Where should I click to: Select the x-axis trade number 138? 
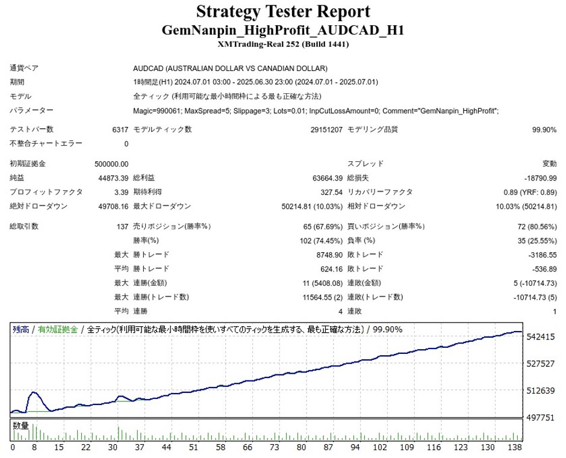[x=515, y=447]
